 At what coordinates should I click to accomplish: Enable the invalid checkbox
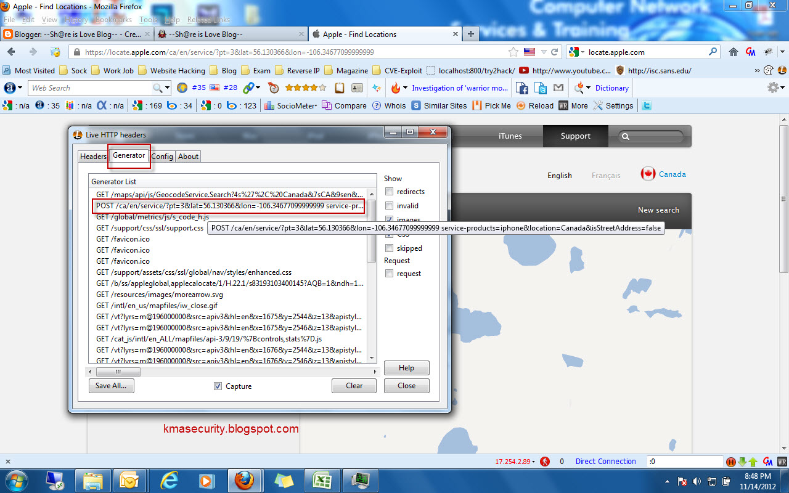pyautogui.click(x=389, y=206)
